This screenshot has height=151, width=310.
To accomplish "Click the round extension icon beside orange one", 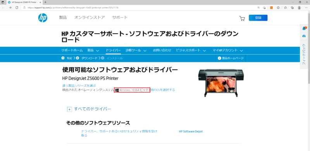I will click(x=278, y=8).
